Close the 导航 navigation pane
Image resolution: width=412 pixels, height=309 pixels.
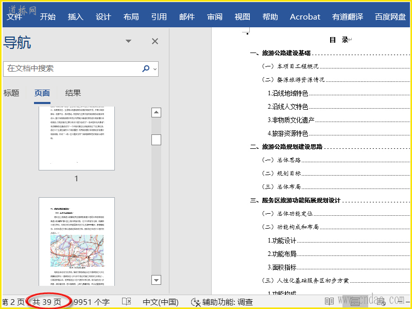(x=155, y=41)
